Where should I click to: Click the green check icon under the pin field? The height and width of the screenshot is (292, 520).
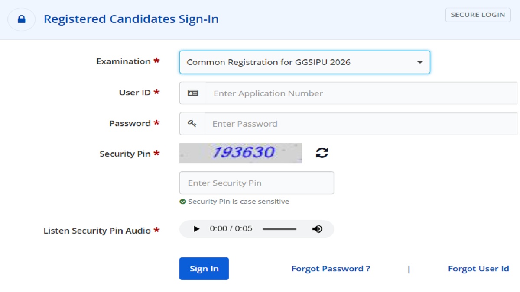coord(183,202)
